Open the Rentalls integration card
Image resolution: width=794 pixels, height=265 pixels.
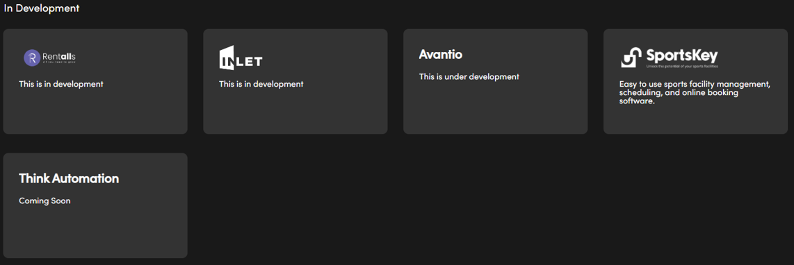click(x=95, y=81)
